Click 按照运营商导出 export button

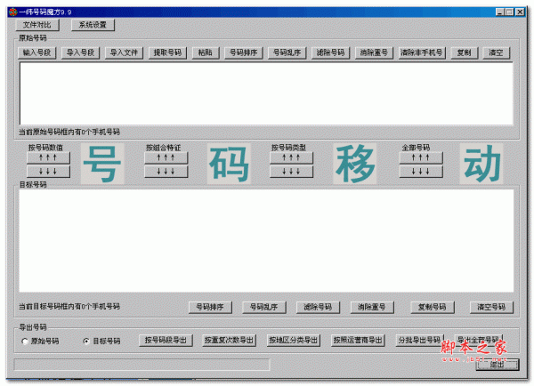pyautogui.click(x=358, y=341)
